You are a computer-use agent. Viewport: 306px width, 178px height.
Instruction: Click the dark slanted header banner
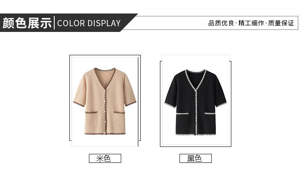(68, 23)
